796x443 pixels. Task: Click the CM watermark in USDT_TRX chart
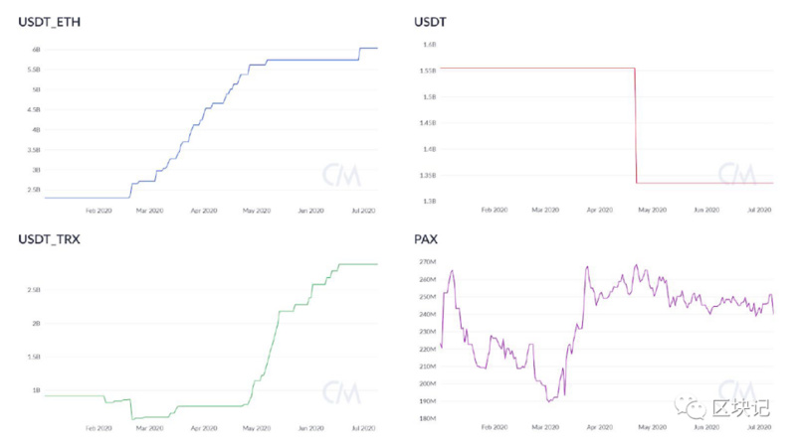(x=340, y=392)
